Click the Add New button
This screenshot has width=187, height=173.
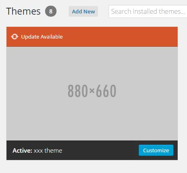coord(83,11)
